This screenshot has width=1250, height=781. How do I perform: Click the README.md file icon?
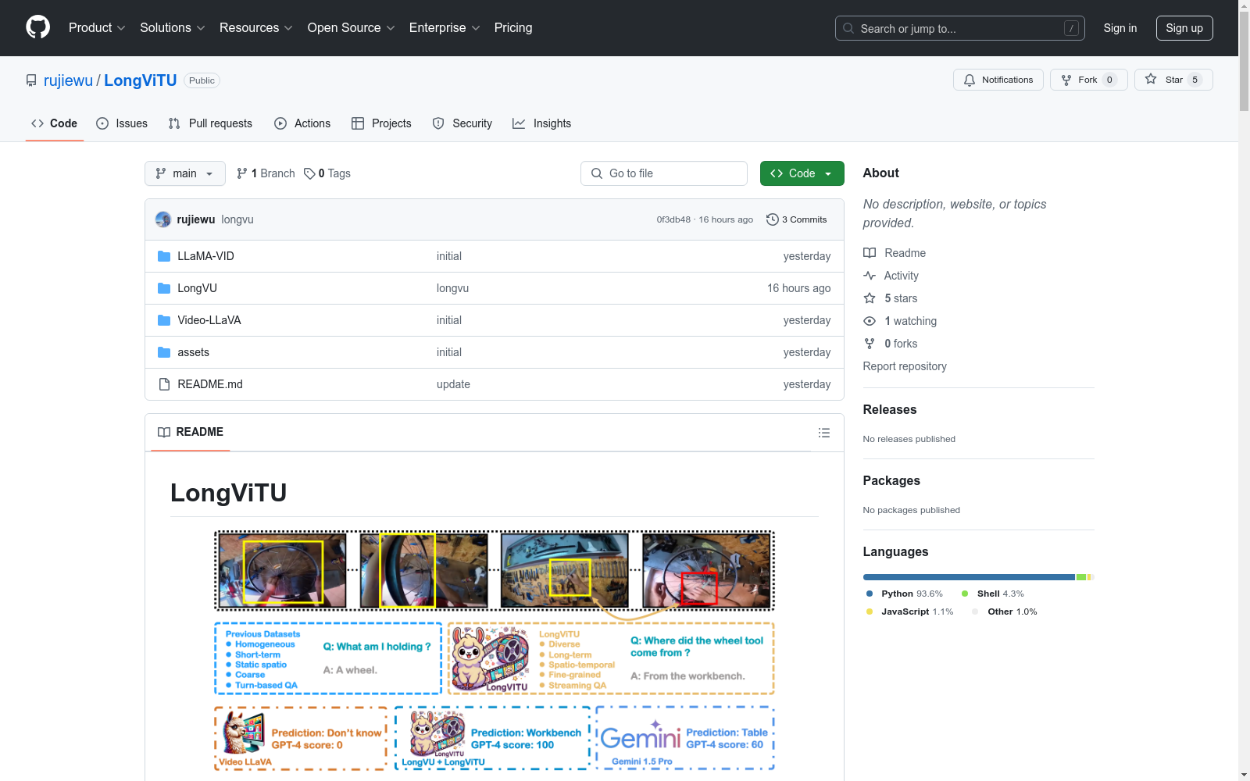click(164, 384)
